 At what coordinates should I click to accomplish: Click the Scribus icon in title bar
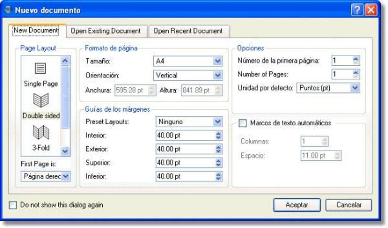[x=8, y=9]
